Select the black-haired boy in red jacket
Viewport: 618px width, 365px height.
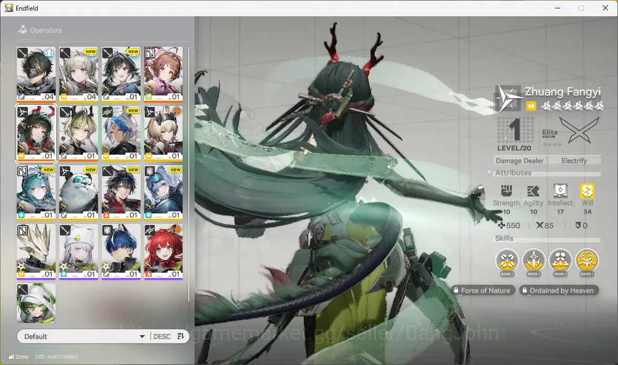[121, 192]
